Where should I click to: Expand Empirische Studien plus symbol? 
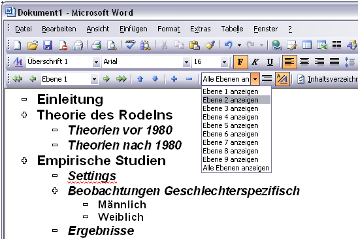pos(24,161)
